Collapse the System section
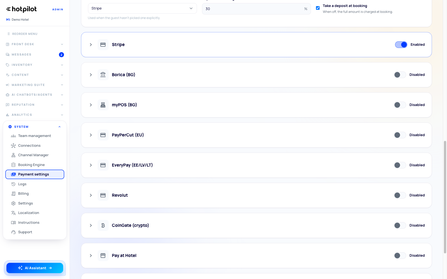Viewport: 447px width, 279px height. pyautogui.click(x=35, y=127)
